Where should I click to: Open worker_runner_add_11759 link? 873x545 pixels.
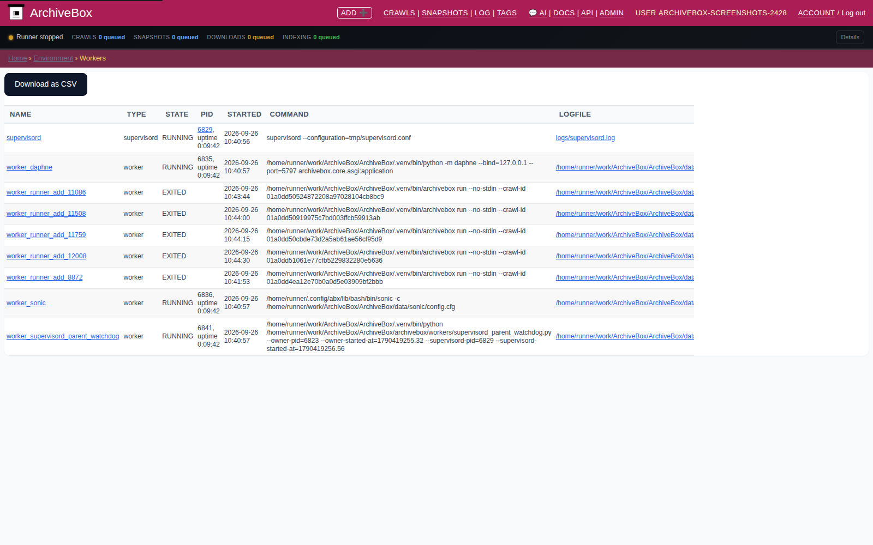point(46,235)
